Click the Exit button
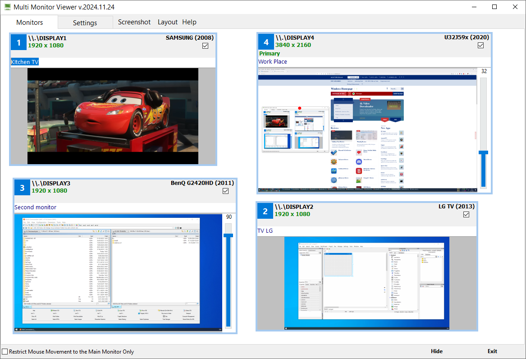 [492, 351]
